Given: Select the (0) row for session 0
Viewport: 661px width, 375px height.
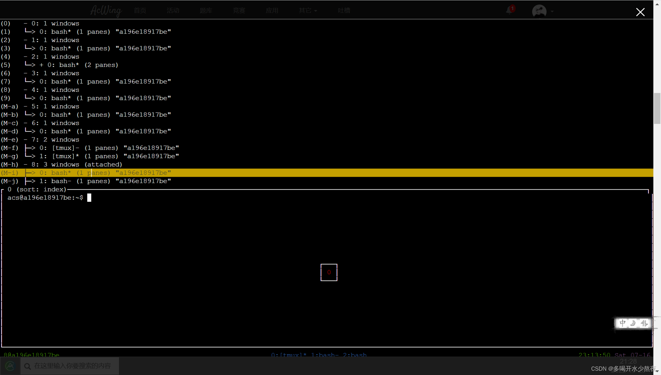Looking at the screenshot, I should (x=327, y=24).
